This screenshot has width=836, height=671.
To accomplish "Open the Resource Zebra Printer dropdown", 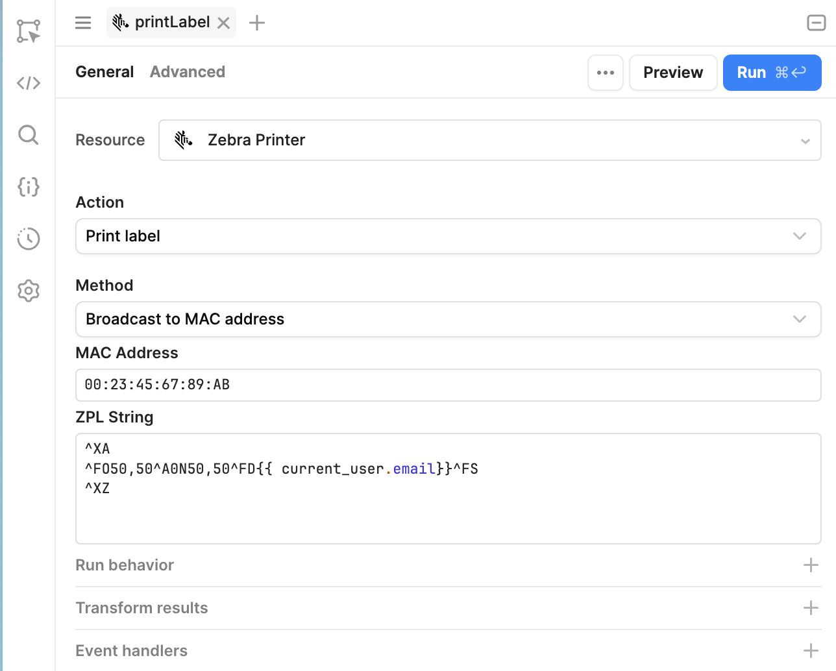I will (x=490, y=140).
